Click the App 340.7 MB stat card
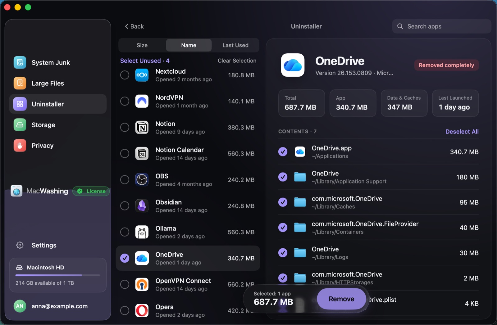The width and height of the screenshot is (497, 325). click(x=353, y=103)
